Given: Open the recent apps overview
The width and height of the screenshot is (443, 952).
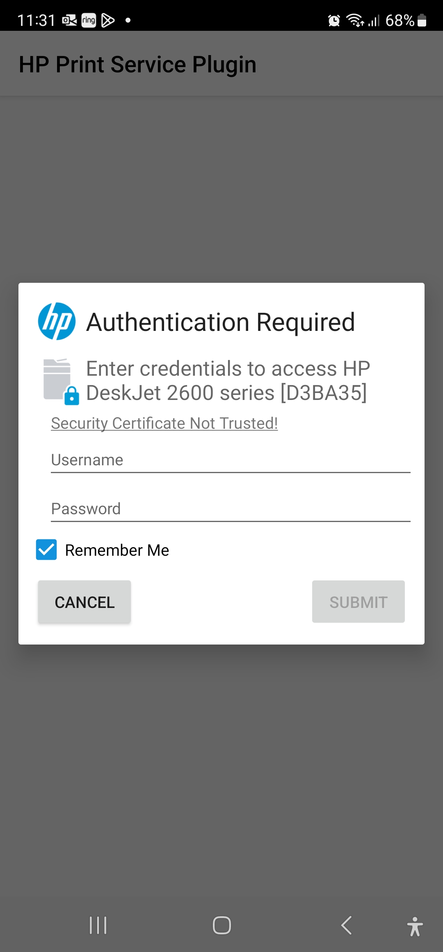Looking at the screenshot, I should tap(98, 925).
